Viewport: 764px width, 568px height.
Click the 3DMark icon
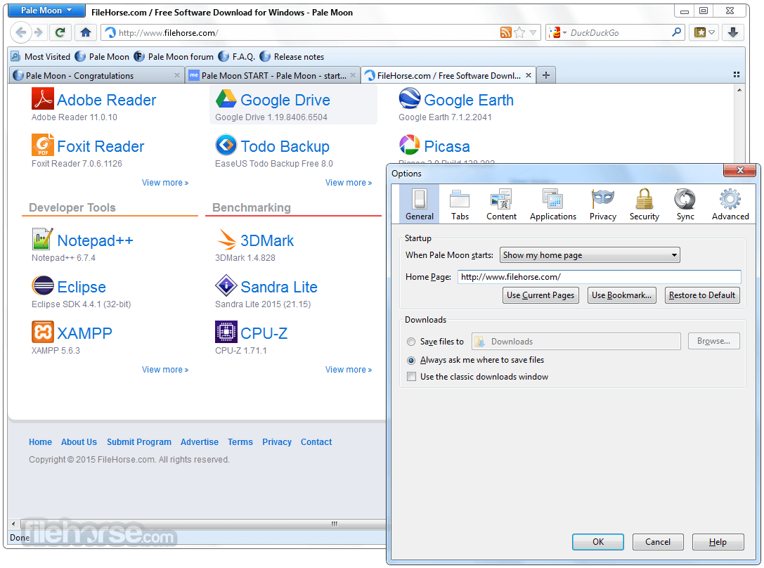pos(226,239)
